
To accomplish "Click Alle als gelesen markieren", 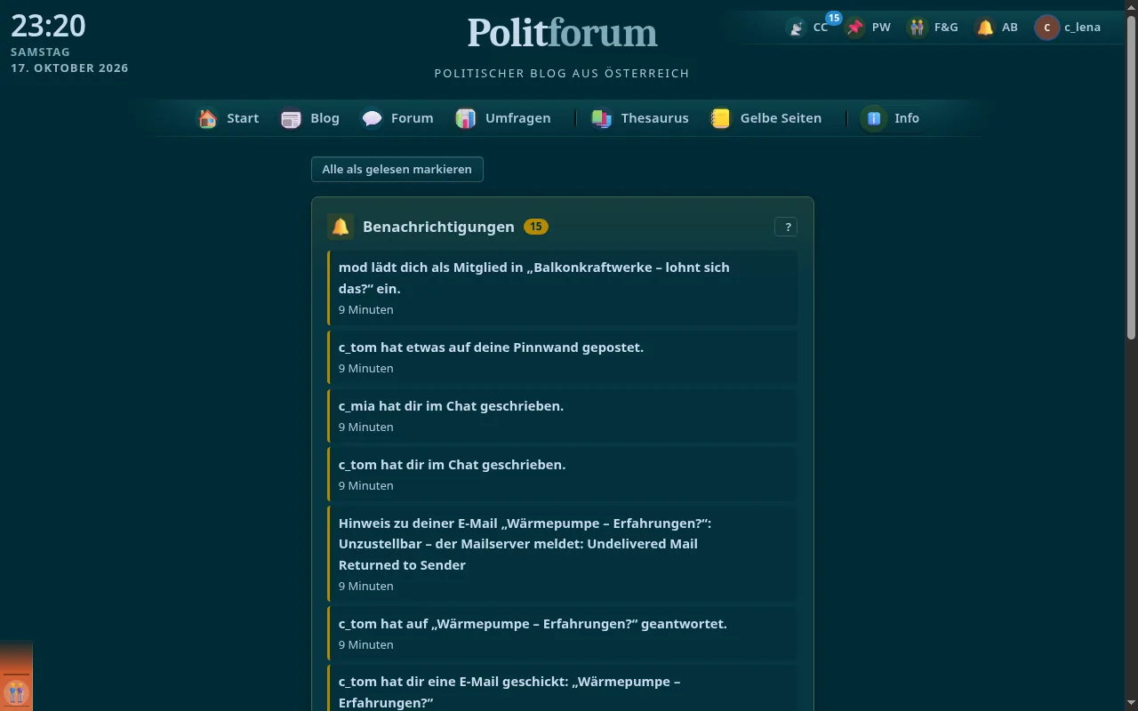I will click(x=397, y=169).
